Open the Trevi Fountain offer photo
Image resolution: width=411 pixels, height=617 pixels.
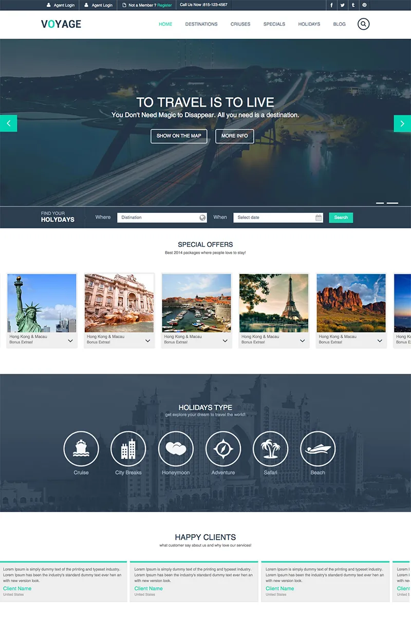119,303
